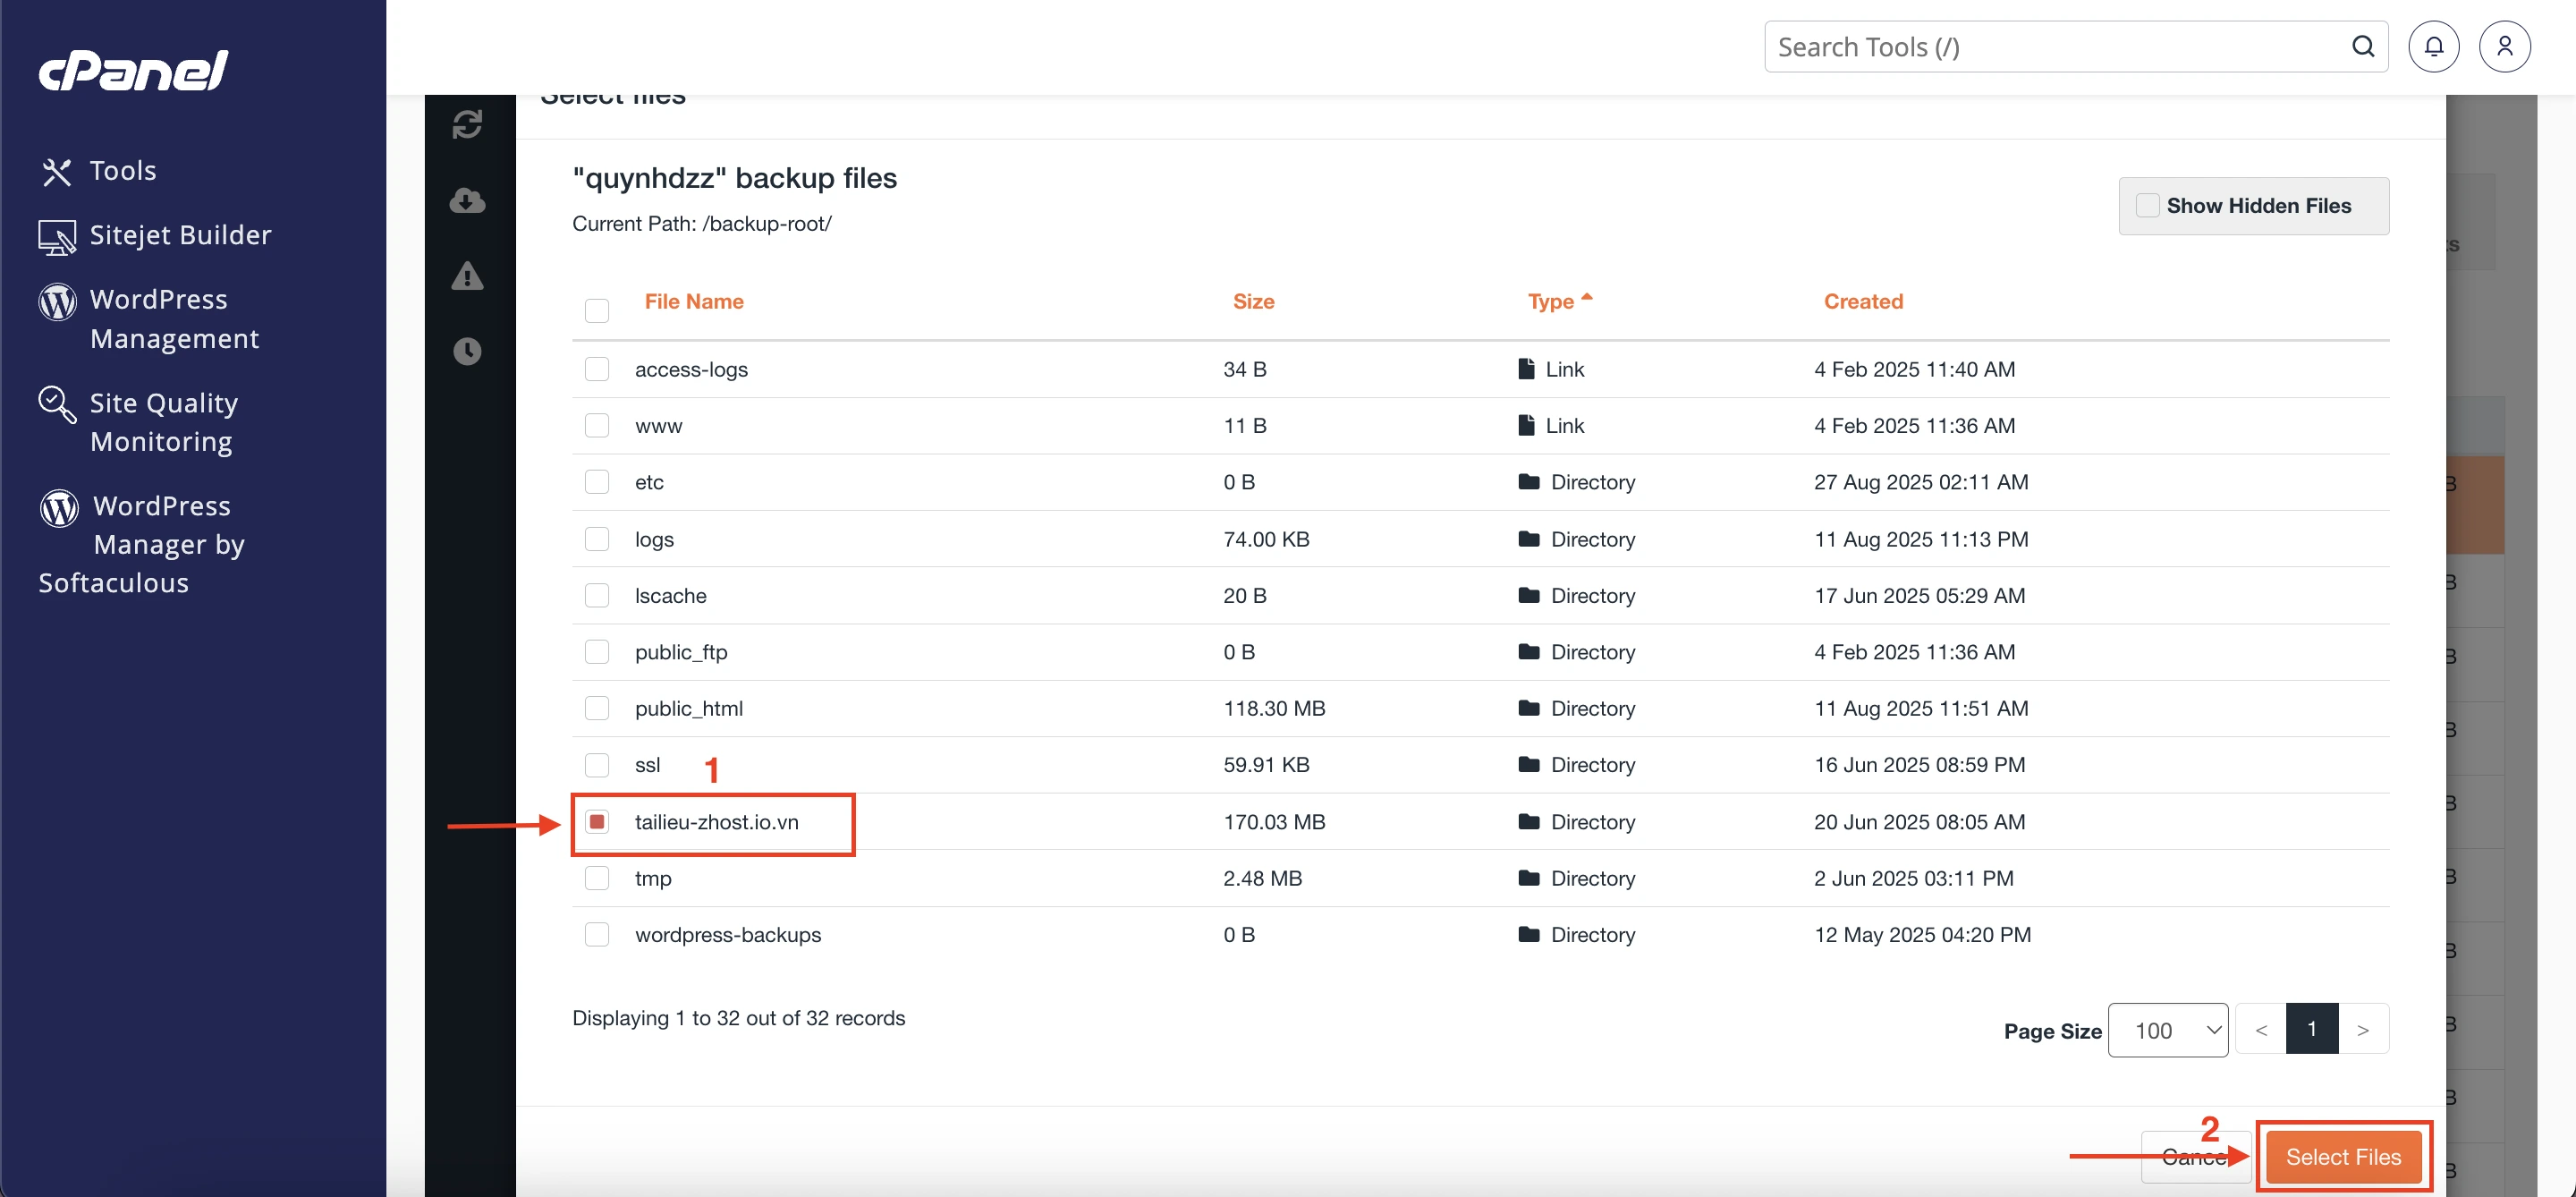Go to next page arrow
Viewport: 2576px width, 1197px height.
pyautogui.click(x=2362, y=1030)
